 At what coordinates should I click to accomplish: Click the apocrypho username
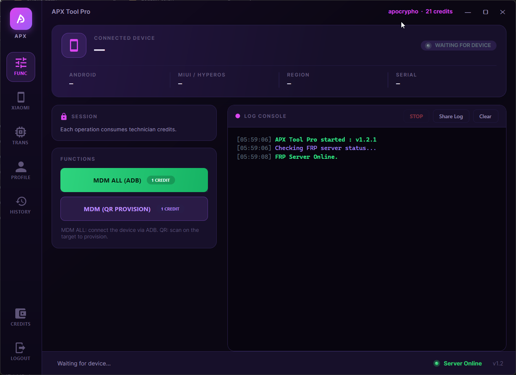[x=403, y=11]
